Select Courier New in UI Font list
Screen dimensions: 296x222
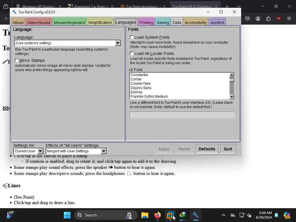tap(141, 84)
